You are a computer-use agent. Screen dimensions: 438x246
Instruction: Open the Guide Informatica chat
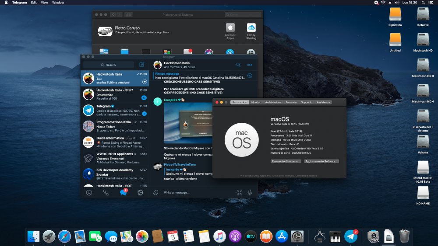click(x=115, y=142)
